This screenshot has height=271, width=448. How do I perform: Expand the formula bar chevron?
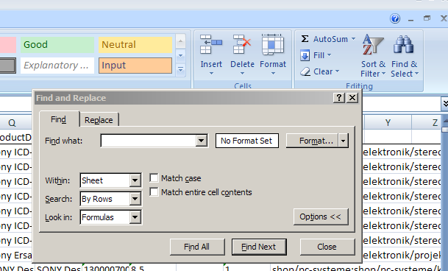click(x=444, y=104)
